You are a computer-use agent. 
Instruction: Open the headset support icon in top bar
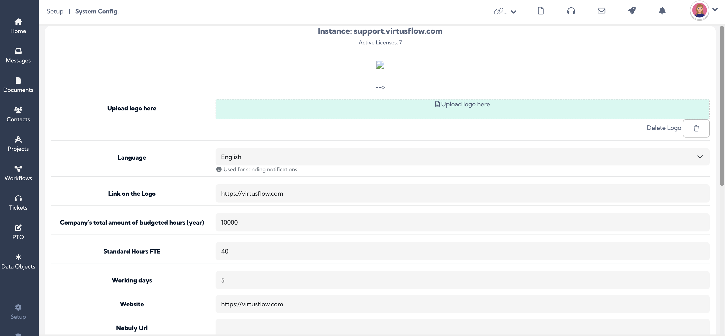click(571, 11)
